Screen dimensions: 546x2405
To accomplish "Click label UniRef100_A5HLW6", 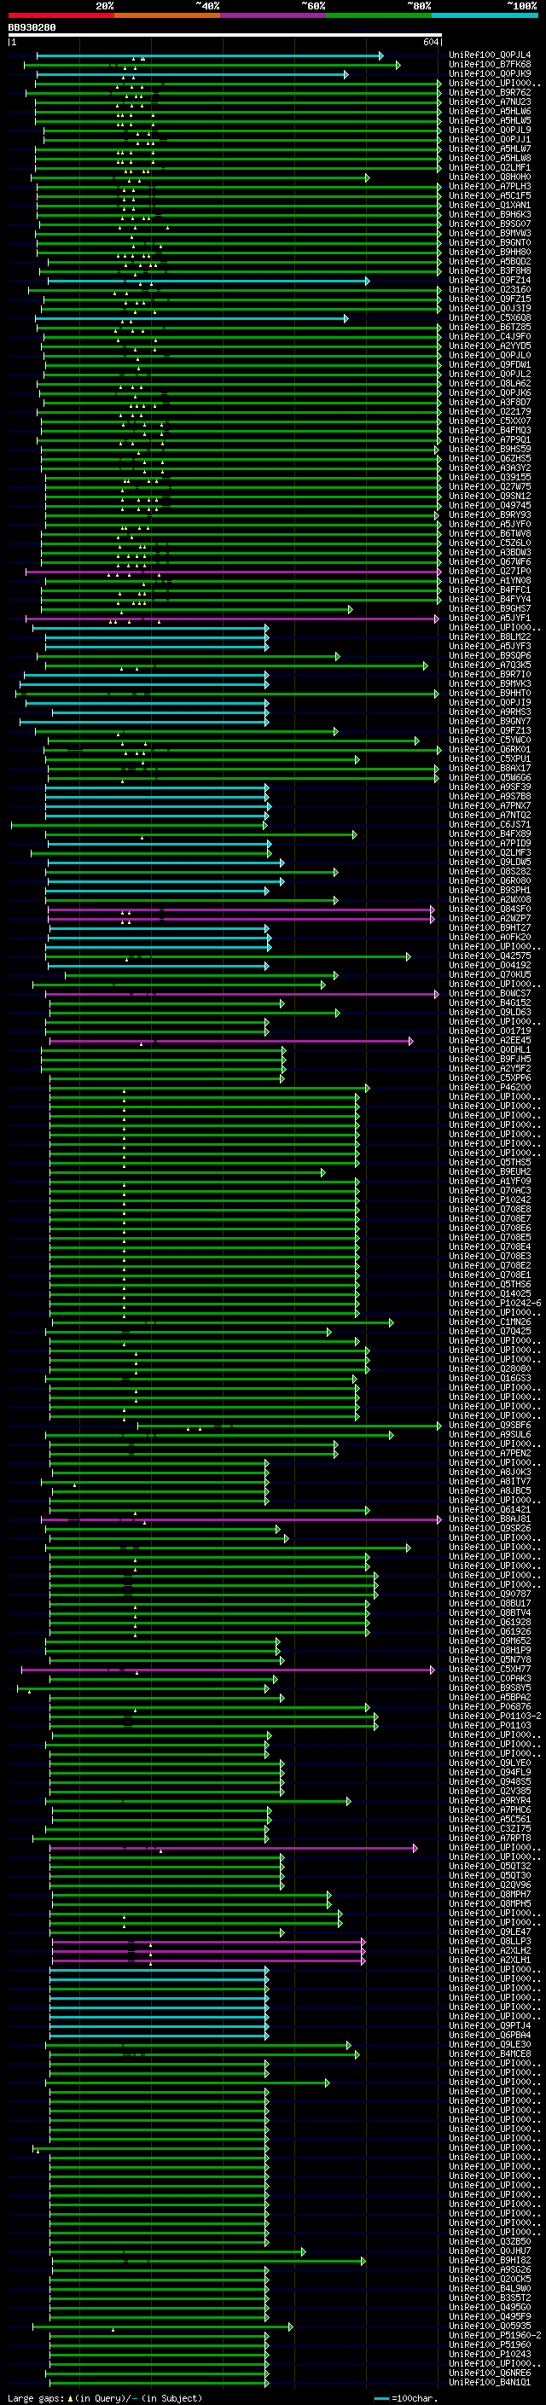I will click(490, 111).
